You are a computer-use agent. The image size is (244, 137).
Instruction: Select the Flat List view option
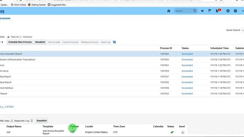coord(8,37)
